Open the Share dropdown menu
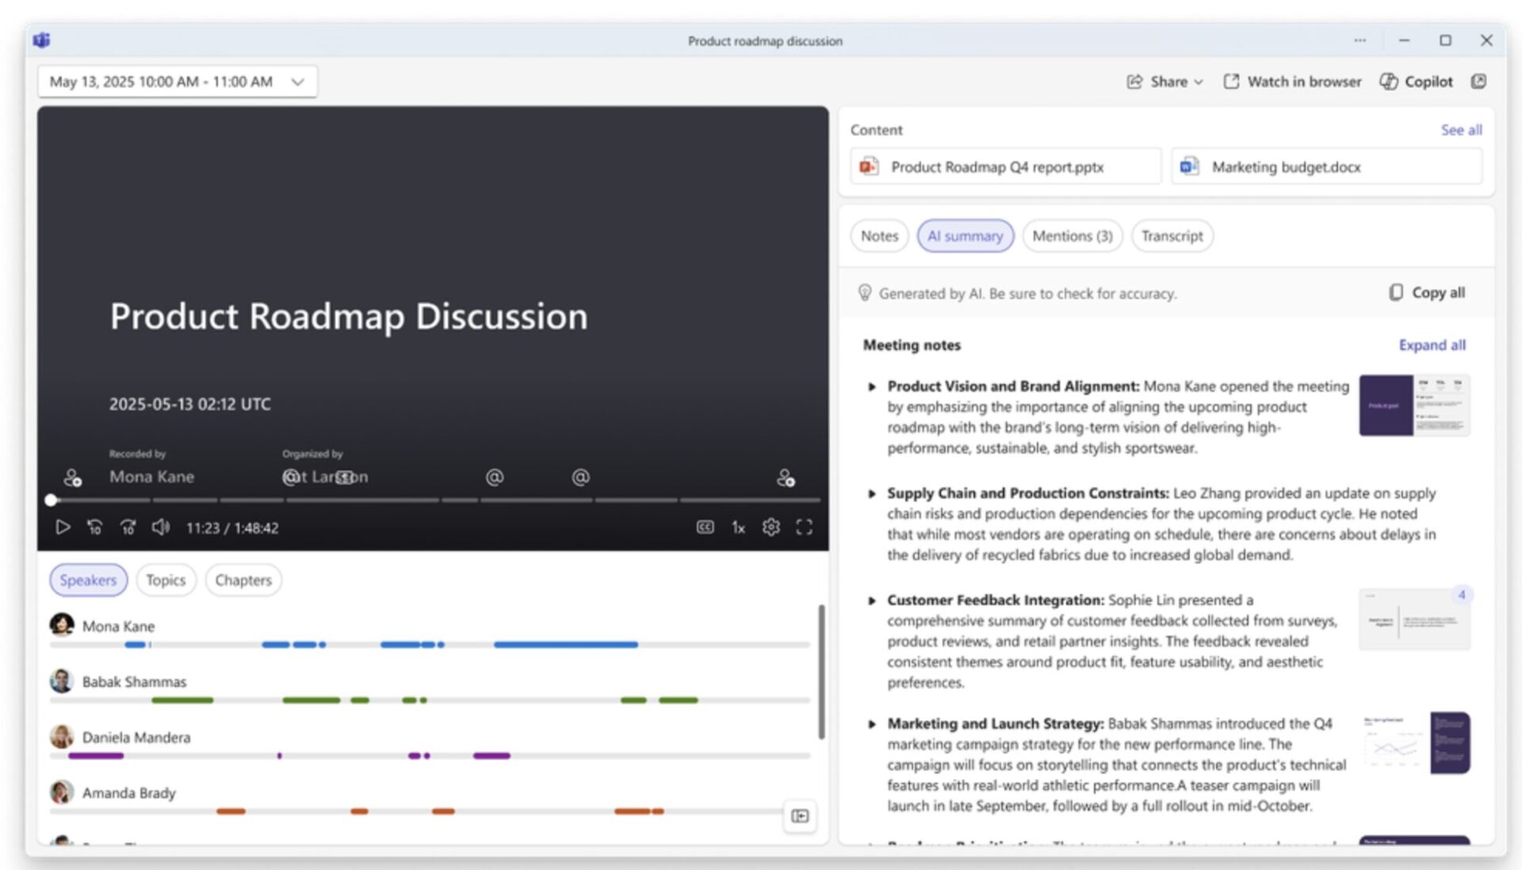This screenshot has width=1522, height=870. (x=1165, y=82)
